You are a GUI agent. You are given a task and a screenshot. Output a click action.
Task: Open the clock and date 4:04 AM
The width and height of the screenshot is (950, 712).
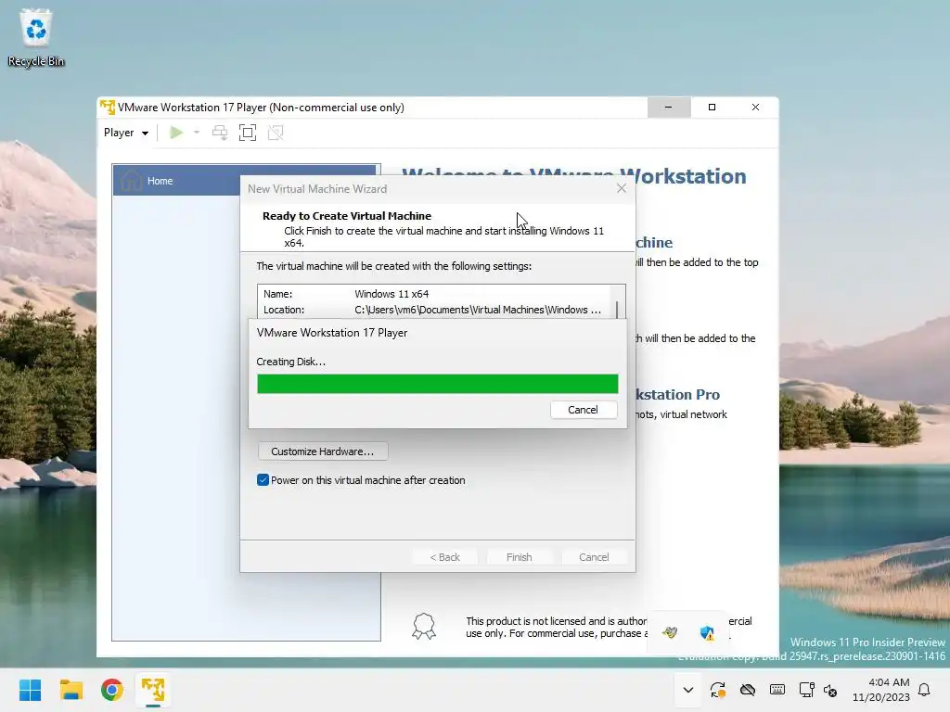tap(881, 690)
